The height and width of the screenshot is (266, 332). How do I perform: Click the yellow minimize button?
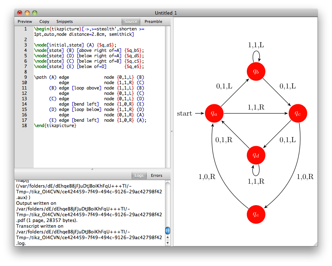pyautogui.click(x=27, y=13)
